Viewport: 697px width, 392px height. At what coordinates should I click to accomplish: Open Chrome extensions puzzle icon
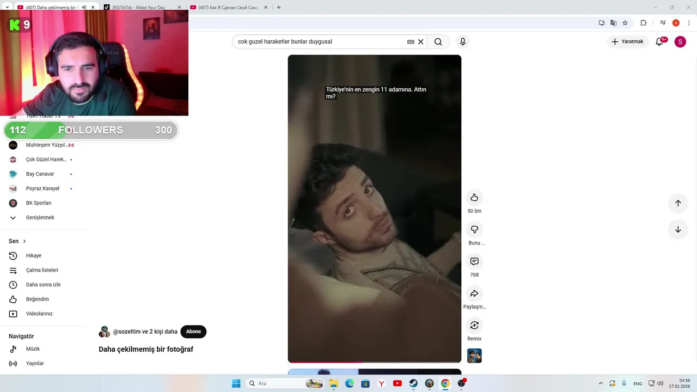click(643, 23)
